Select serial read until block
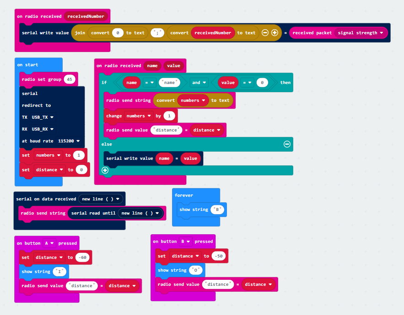Screen dimensions: 404x315 93,213
